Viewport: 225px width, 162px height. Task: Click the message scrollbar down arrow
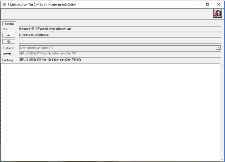(222, 160)
